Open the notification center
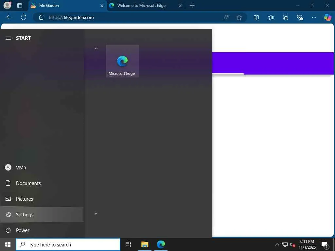 pyautogui.click(x=325, y=244)
